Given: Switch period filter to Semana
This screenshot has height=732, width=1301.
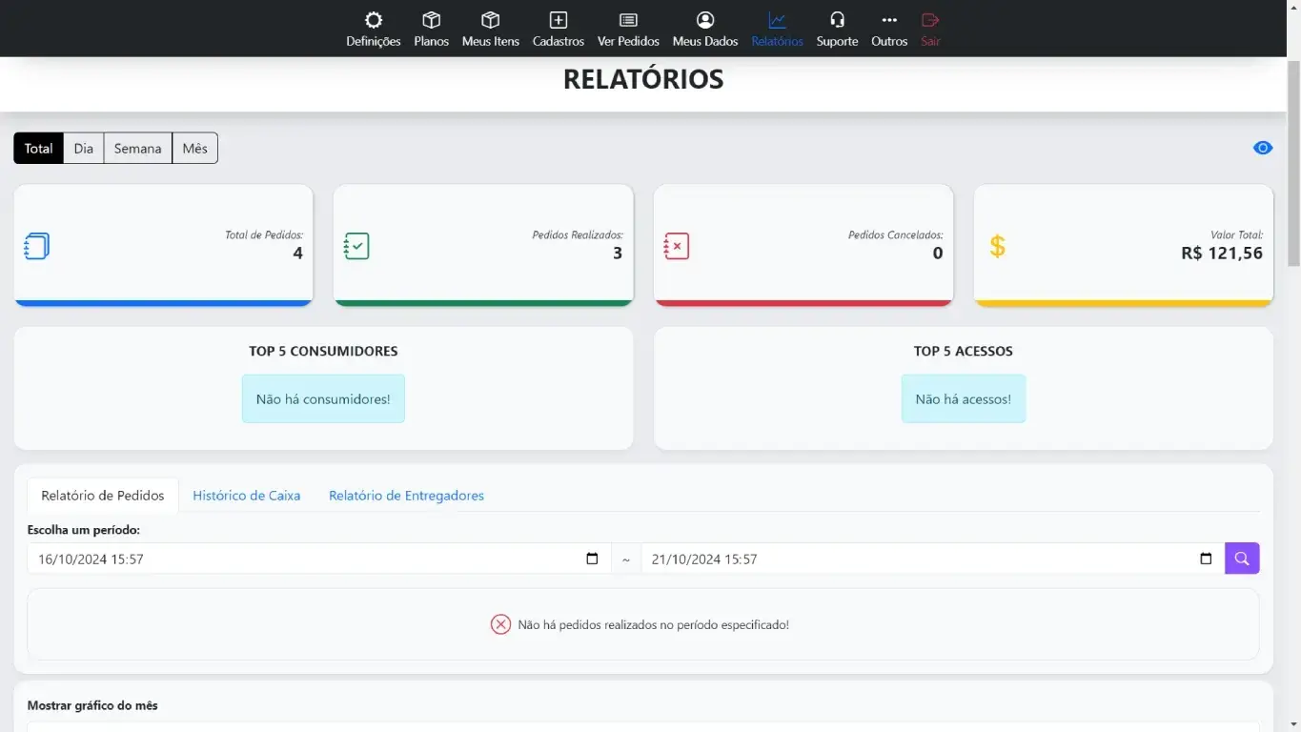Looking at the screenshot, I should [x=137, y=149].
